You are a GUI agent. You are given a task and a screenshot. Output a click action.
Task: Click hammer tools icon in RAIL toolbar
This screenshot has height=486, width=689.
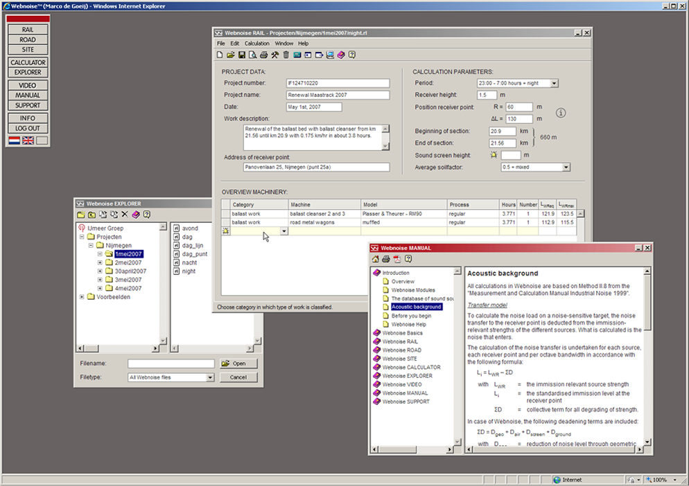pyautogui.click(x=274, y=55)
